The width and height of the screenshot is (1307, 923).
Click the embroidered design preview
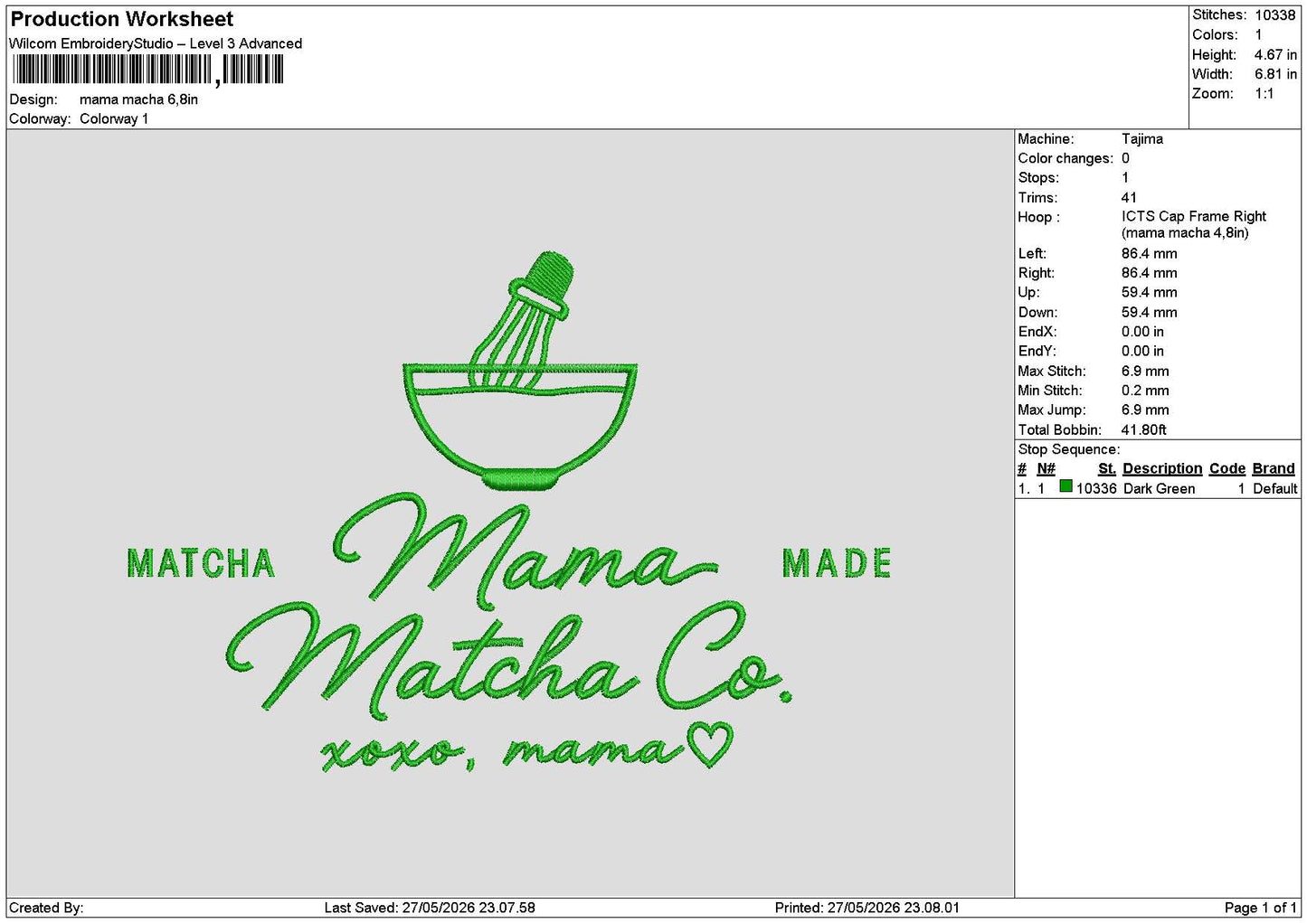(511, 513)
